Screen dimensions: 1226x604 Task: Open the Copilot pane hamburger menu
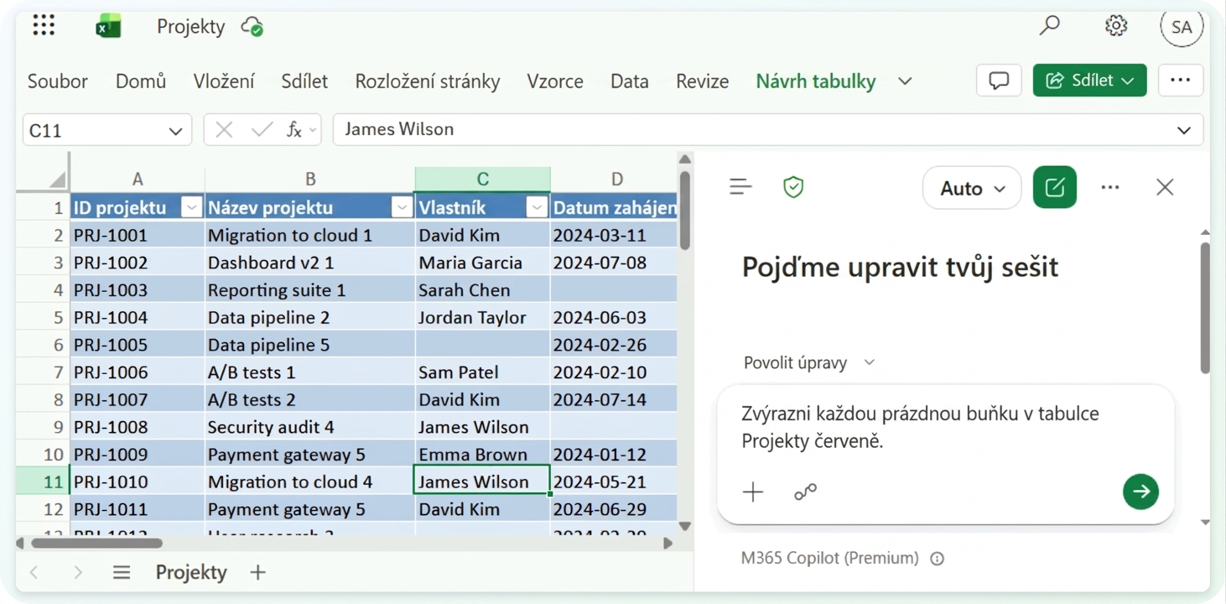(x=740, y=187)
